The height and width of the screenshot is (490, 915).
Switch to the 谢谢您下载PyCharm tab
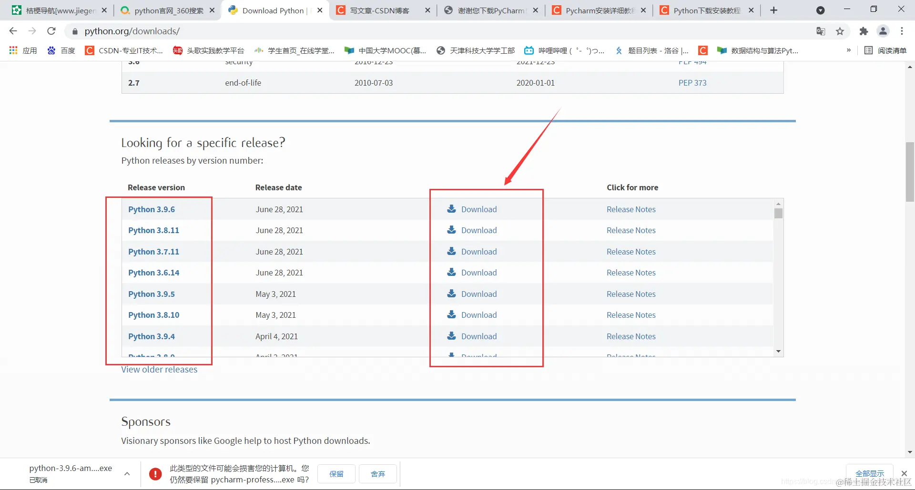click(492, 10)
